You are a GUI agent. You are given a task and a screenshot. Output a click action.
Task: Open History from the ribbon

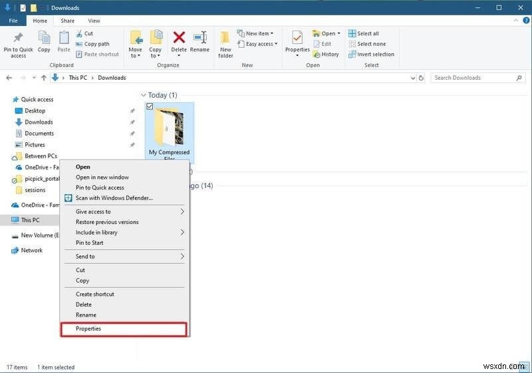tap(326, 55)
